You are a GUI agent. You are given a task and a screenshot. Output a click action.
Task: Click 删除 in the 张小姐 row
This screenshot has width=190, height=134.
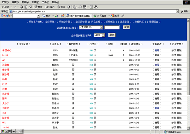[x=179, y=74]
